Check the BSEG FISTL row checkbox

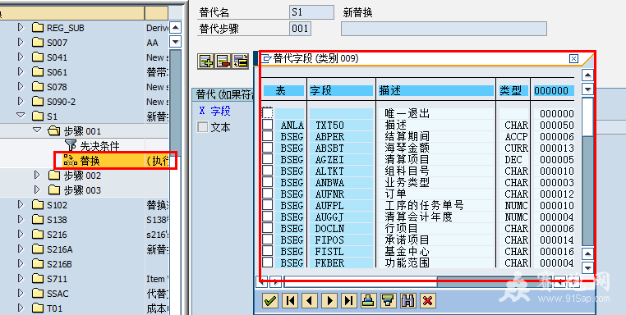[268, 251]
